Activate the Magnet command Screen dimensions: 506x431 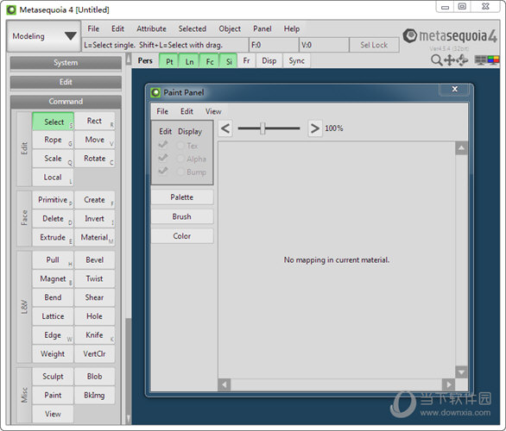54,278
